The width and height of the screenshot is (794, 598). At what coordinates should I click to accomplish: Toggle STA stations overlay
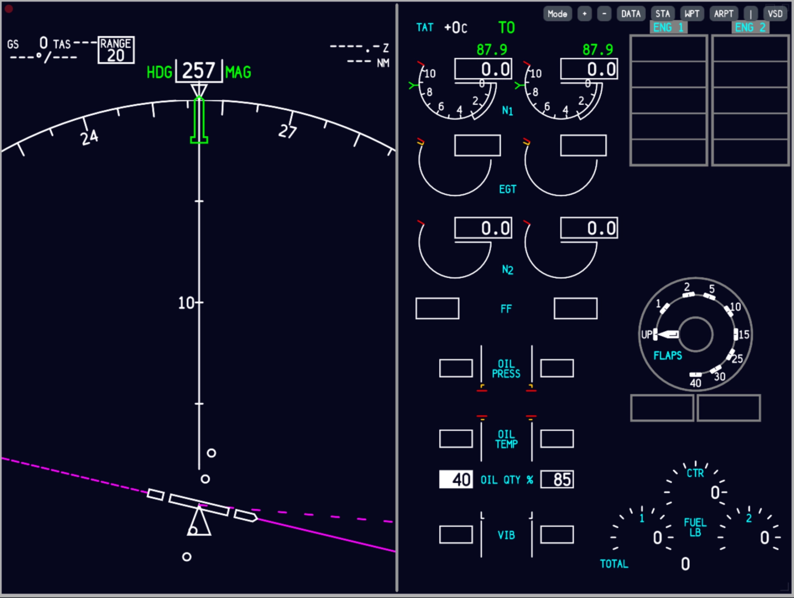pos(662,14)
